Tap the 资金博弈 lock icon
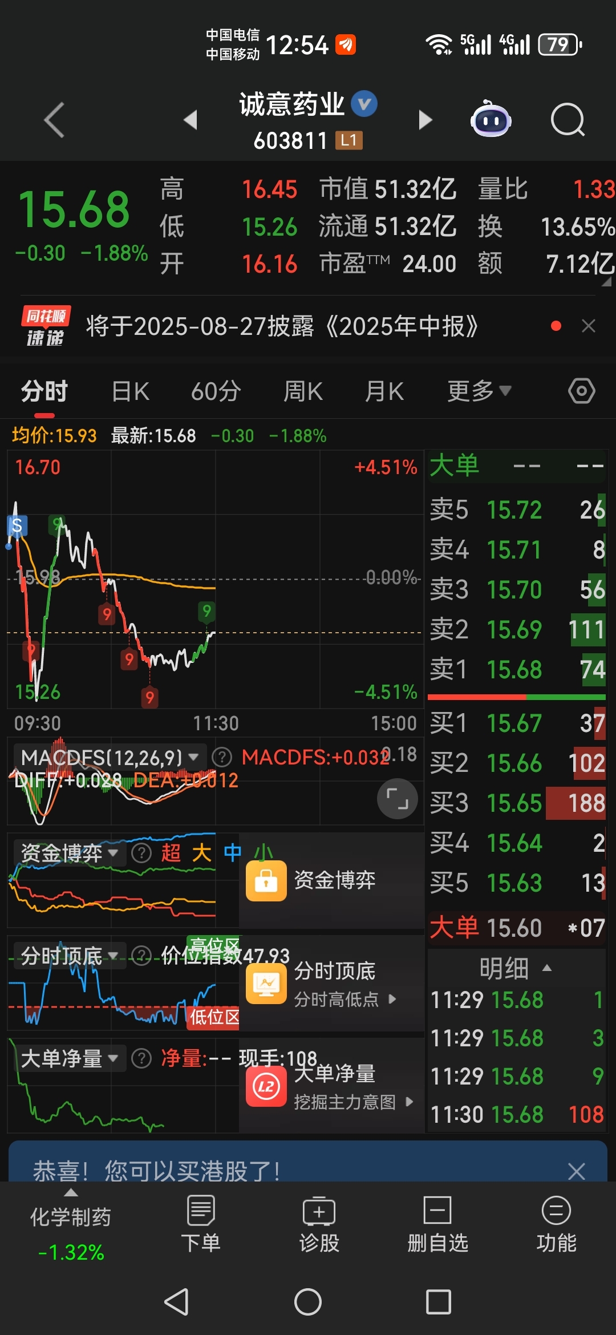The height and width of the screenshot is (1335, 616). (x=266, y=881)
